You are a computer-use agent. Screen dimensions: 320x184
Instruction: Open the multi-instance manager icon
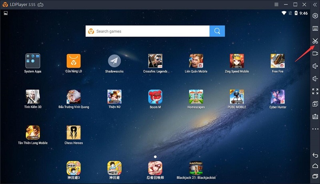click(315, 104)
